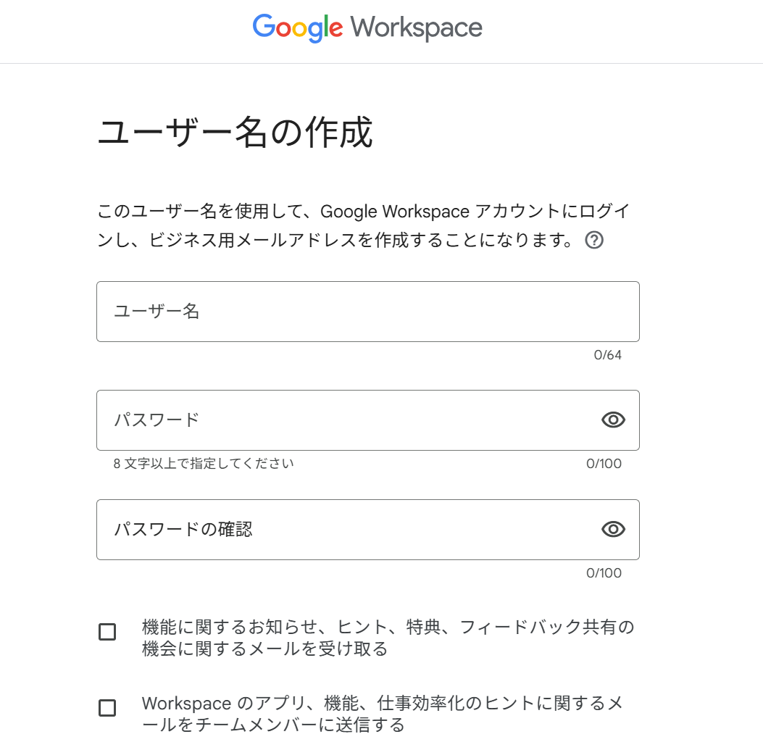The width and height of the screenshot is (763, 742).
Task: Click the パスワードの確認 field's 0/100 counter
Action: click(604, 573)
